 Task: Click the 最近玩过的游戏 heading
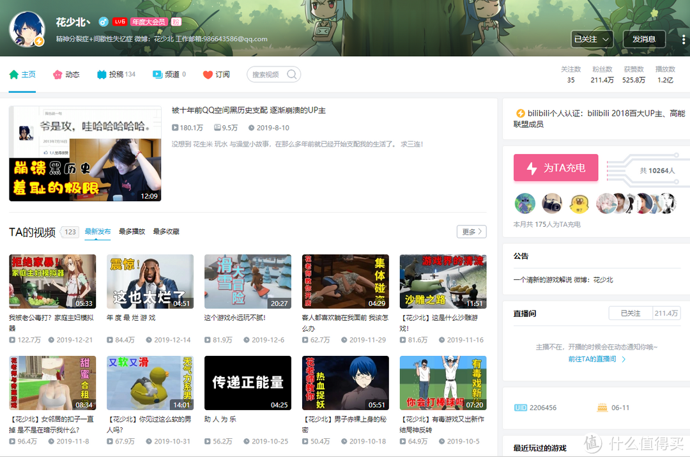click(539, 448)
